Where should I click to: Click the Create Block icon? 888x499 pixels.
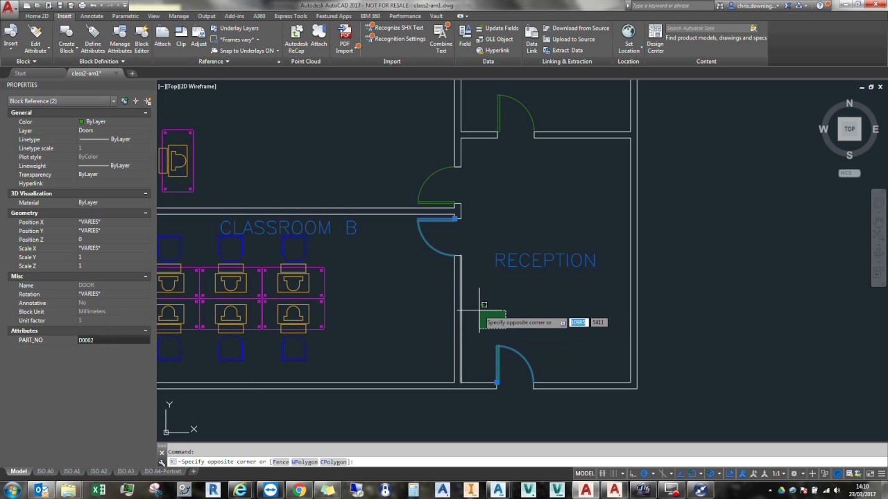67,39
